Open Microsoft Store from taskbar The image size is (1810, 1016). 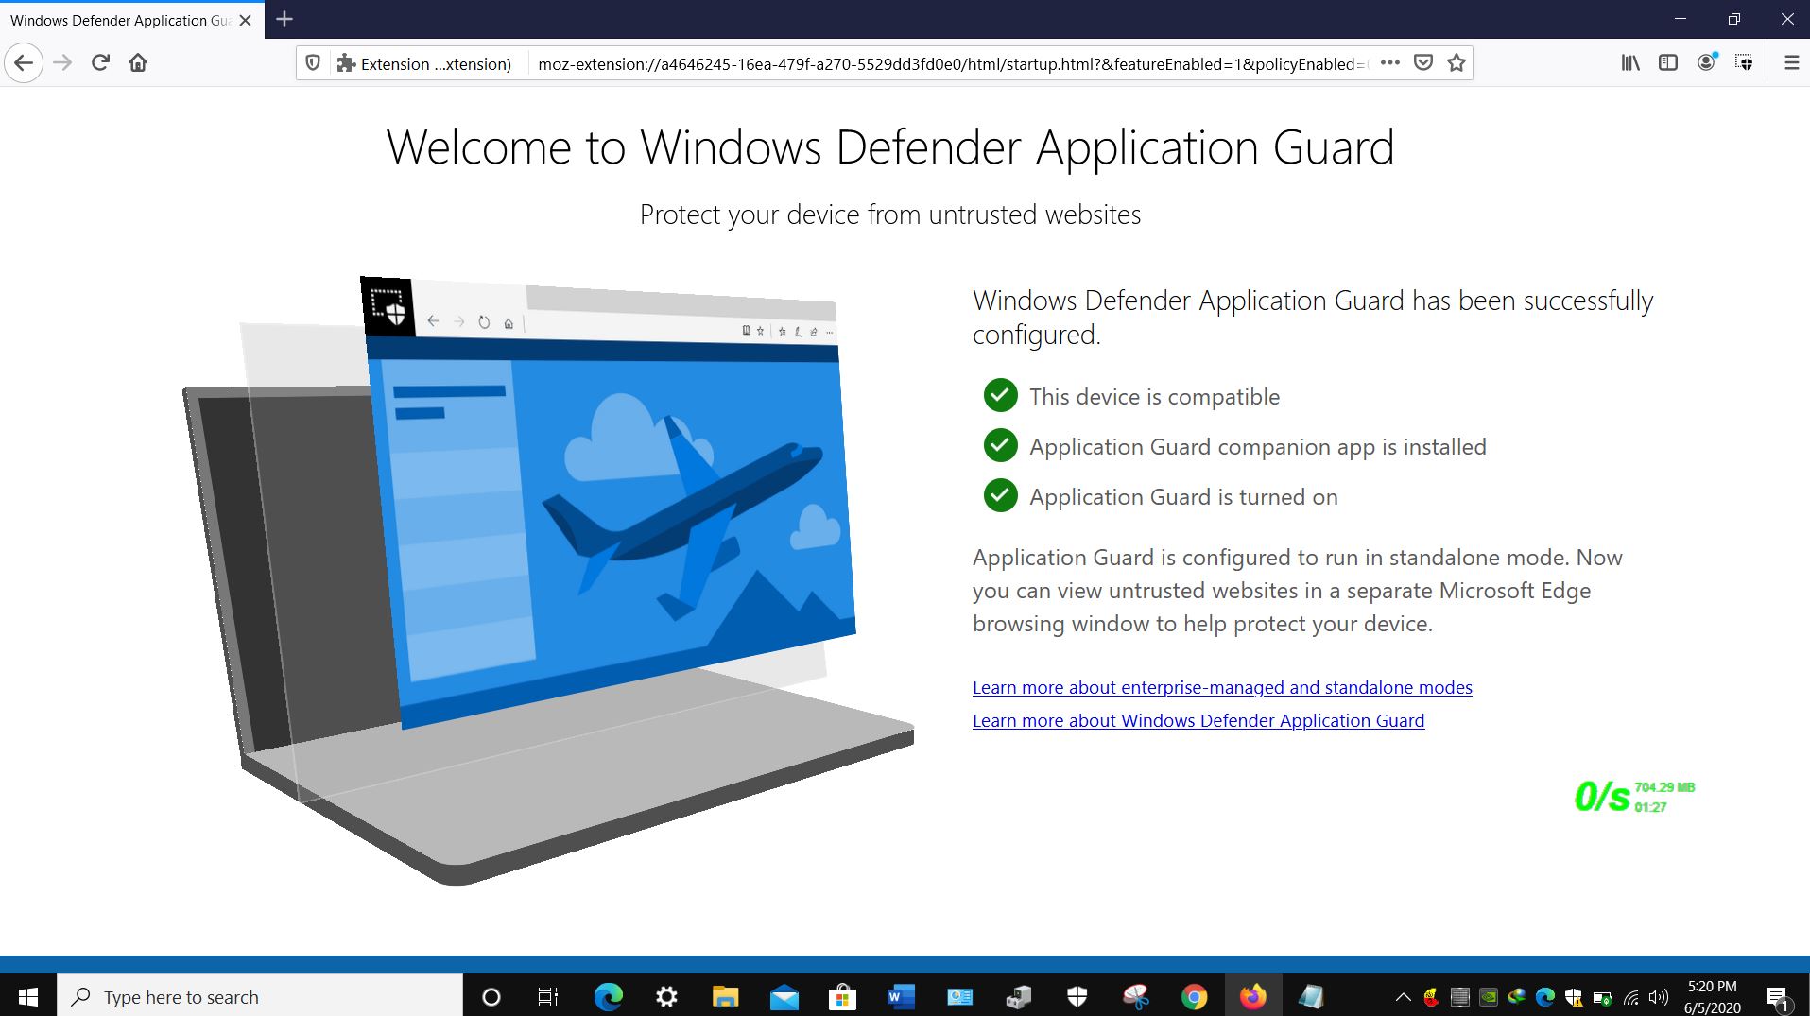[x=842, y=996]
